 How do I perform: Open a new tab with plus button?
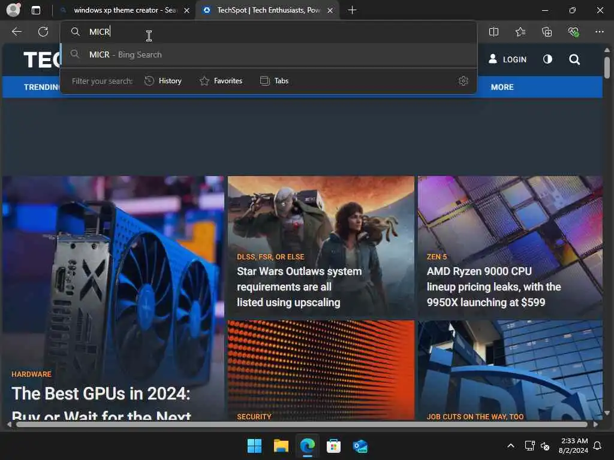coord(352,10)
